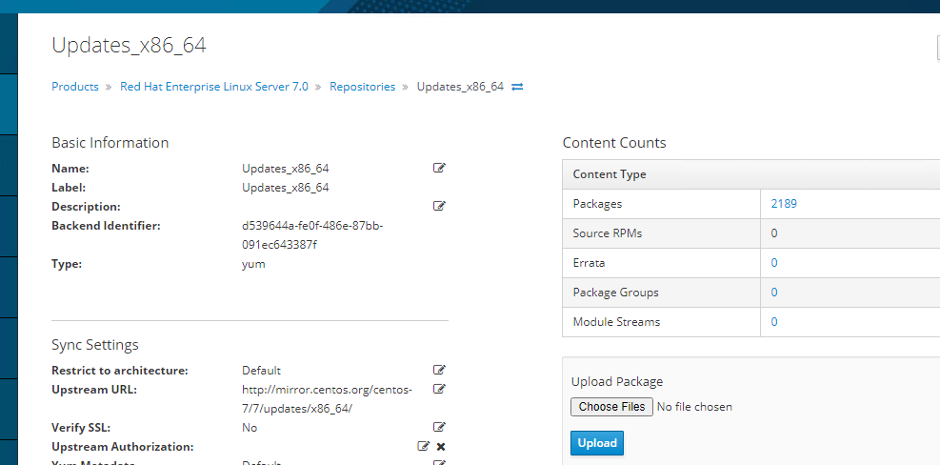Edit the repository Name field
Image resolution: width=940 pixels, height=465 pixels.
[x=439, y=168]
